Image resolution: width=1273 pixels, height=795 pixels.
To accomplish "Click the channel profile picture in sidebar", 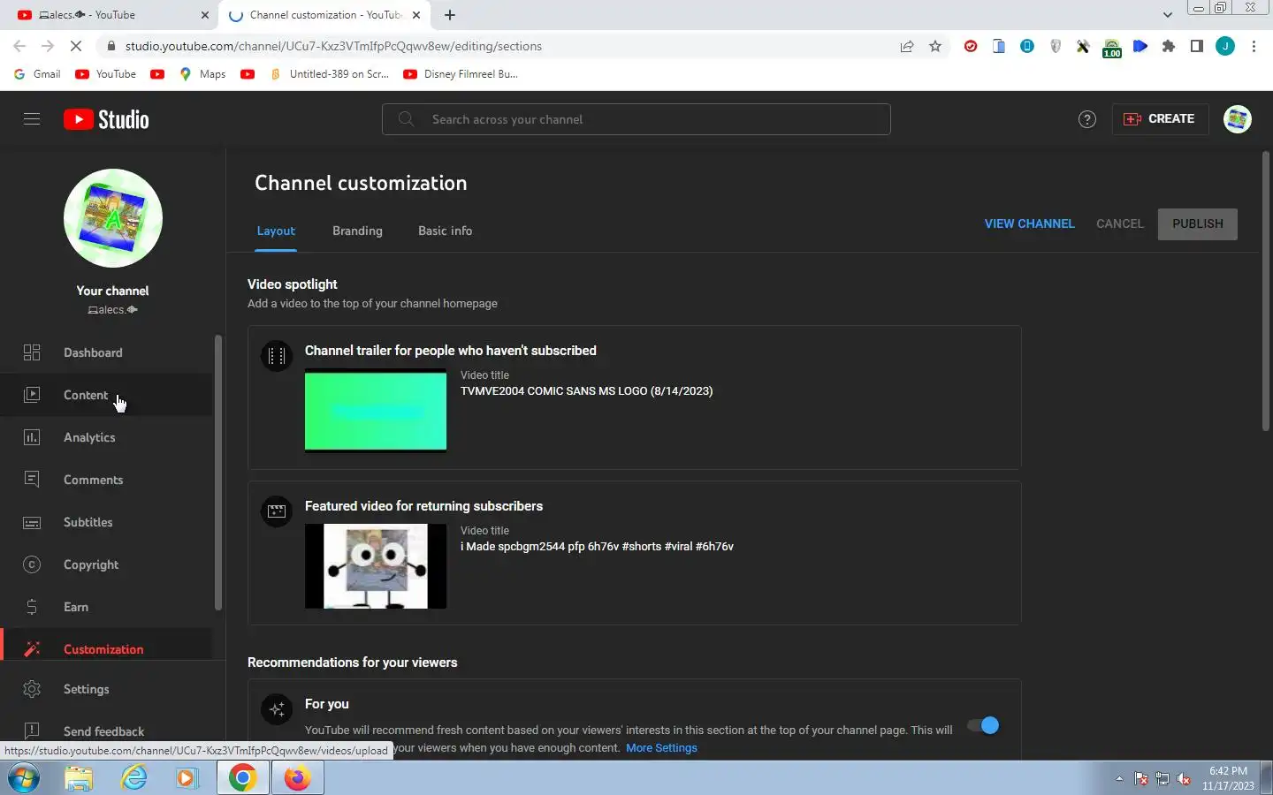I will tap(113, 218).
